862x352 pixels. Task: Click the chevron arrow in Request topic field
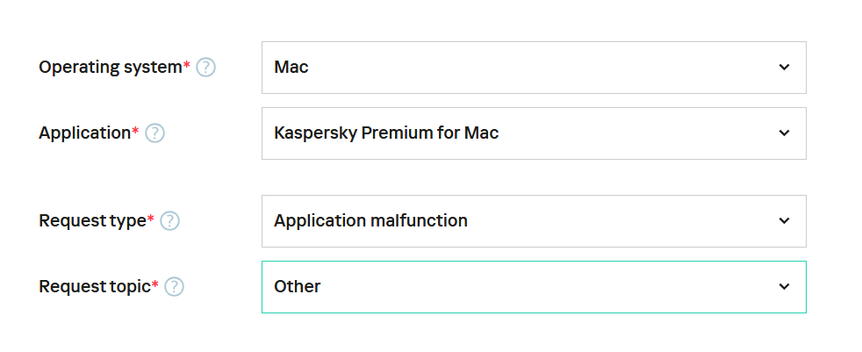[784, 287]
